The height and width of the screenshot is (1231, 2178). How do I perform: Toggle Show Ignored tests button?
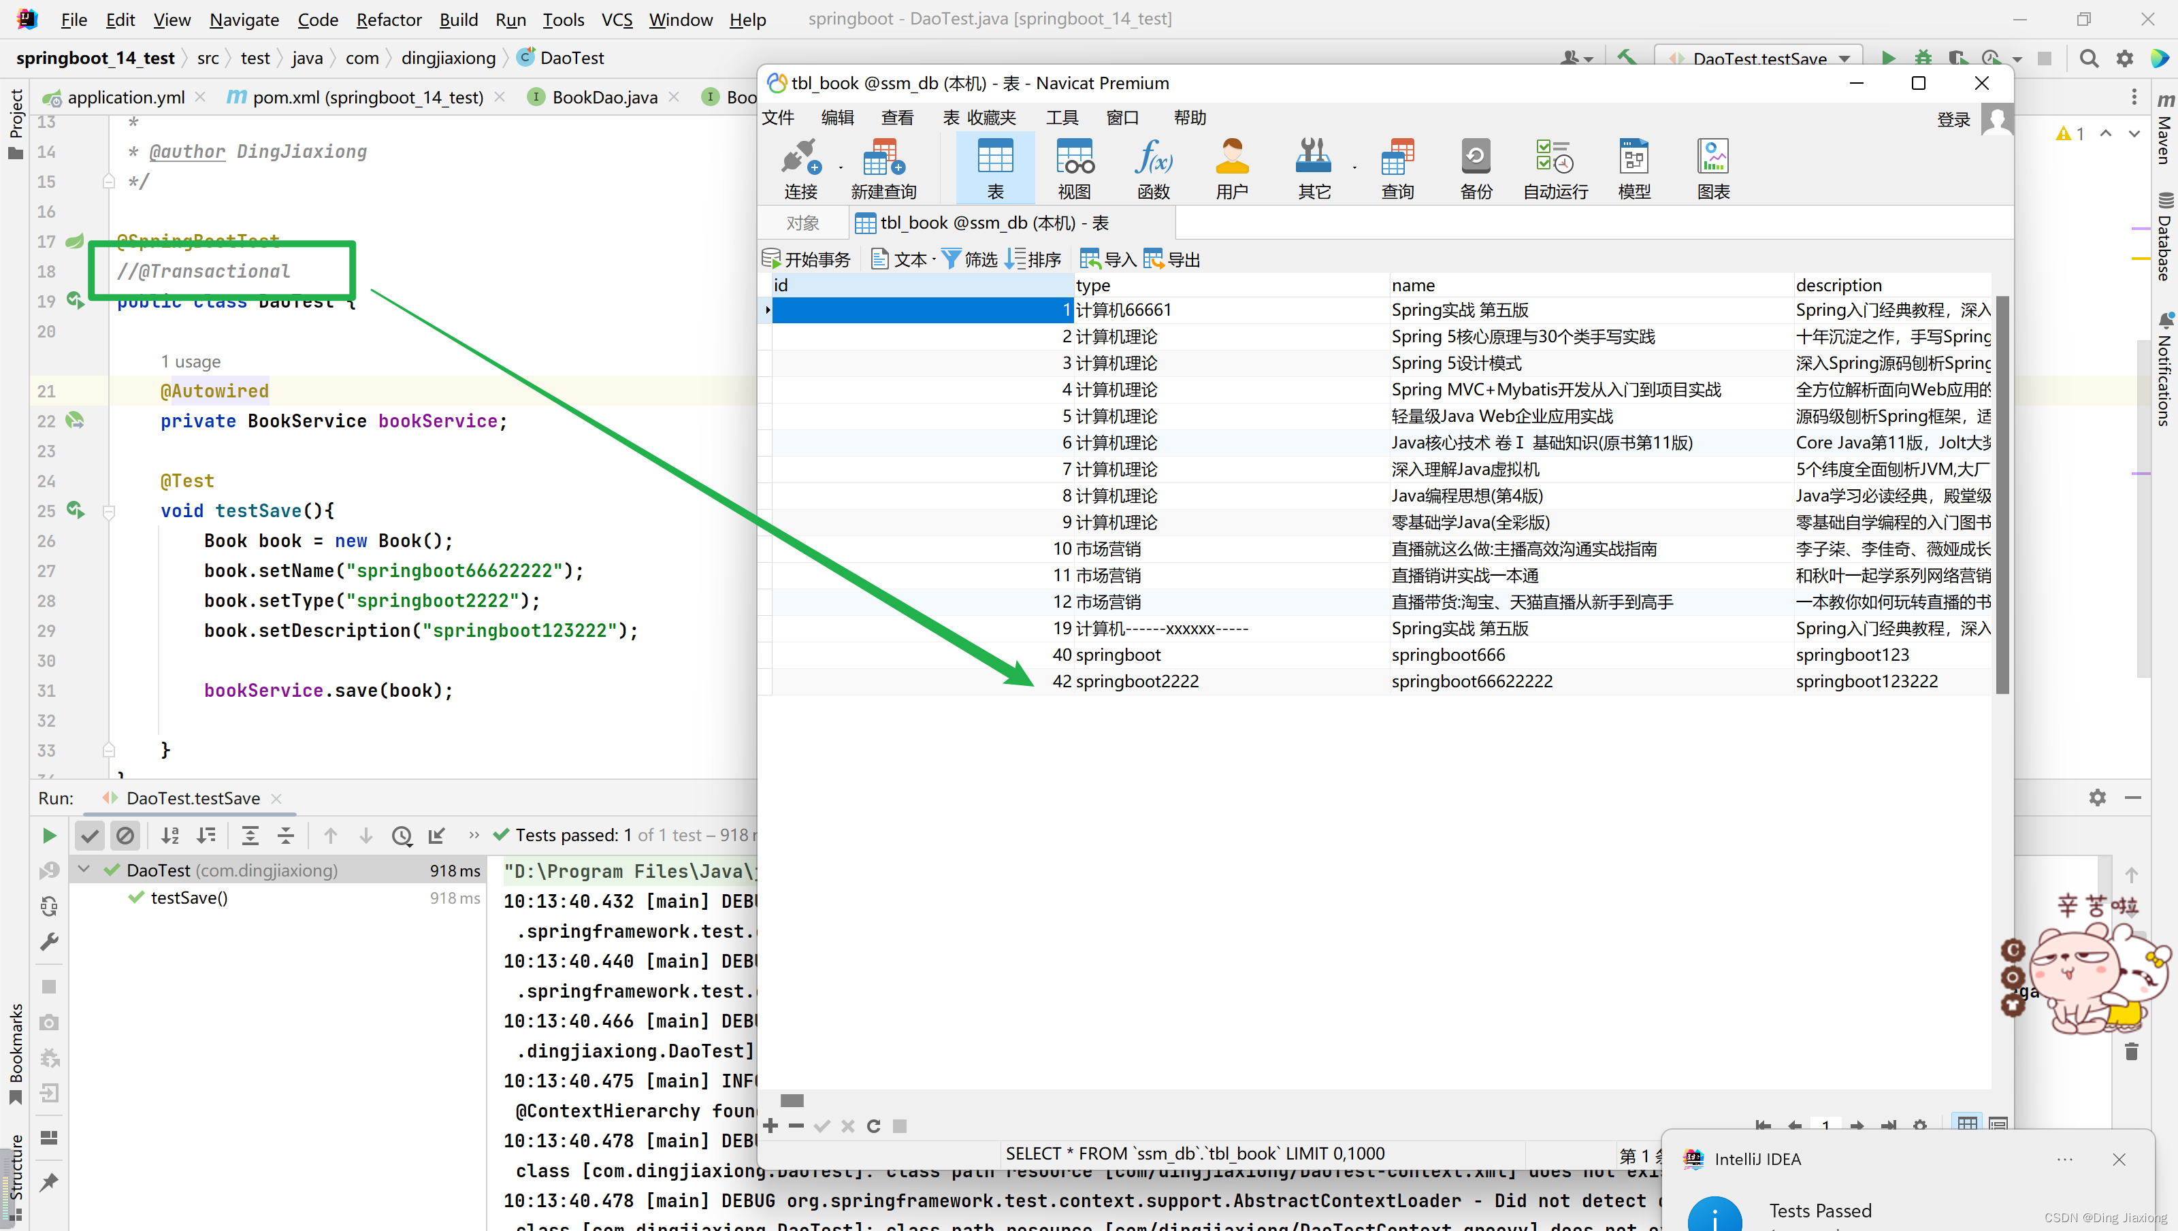point(125,836)
